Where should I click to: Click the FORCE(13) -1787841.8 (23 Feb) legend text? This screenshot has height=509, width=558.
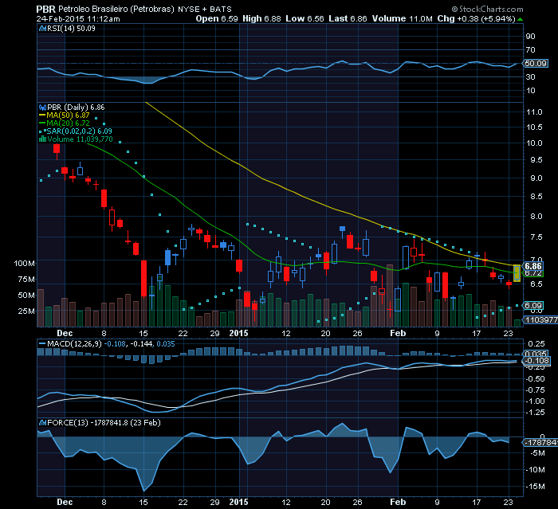pyautogui.click(x=104, y=423)
